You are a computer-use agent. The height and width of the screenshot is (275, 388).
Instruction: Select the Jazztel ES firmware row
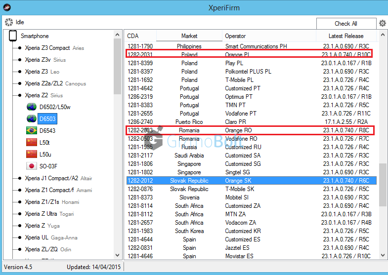tap(252, 248)
